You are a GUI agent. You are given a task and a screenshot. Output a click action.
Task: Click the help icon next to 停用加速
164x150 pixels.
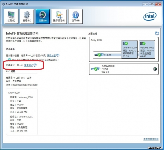pos(58,55)
